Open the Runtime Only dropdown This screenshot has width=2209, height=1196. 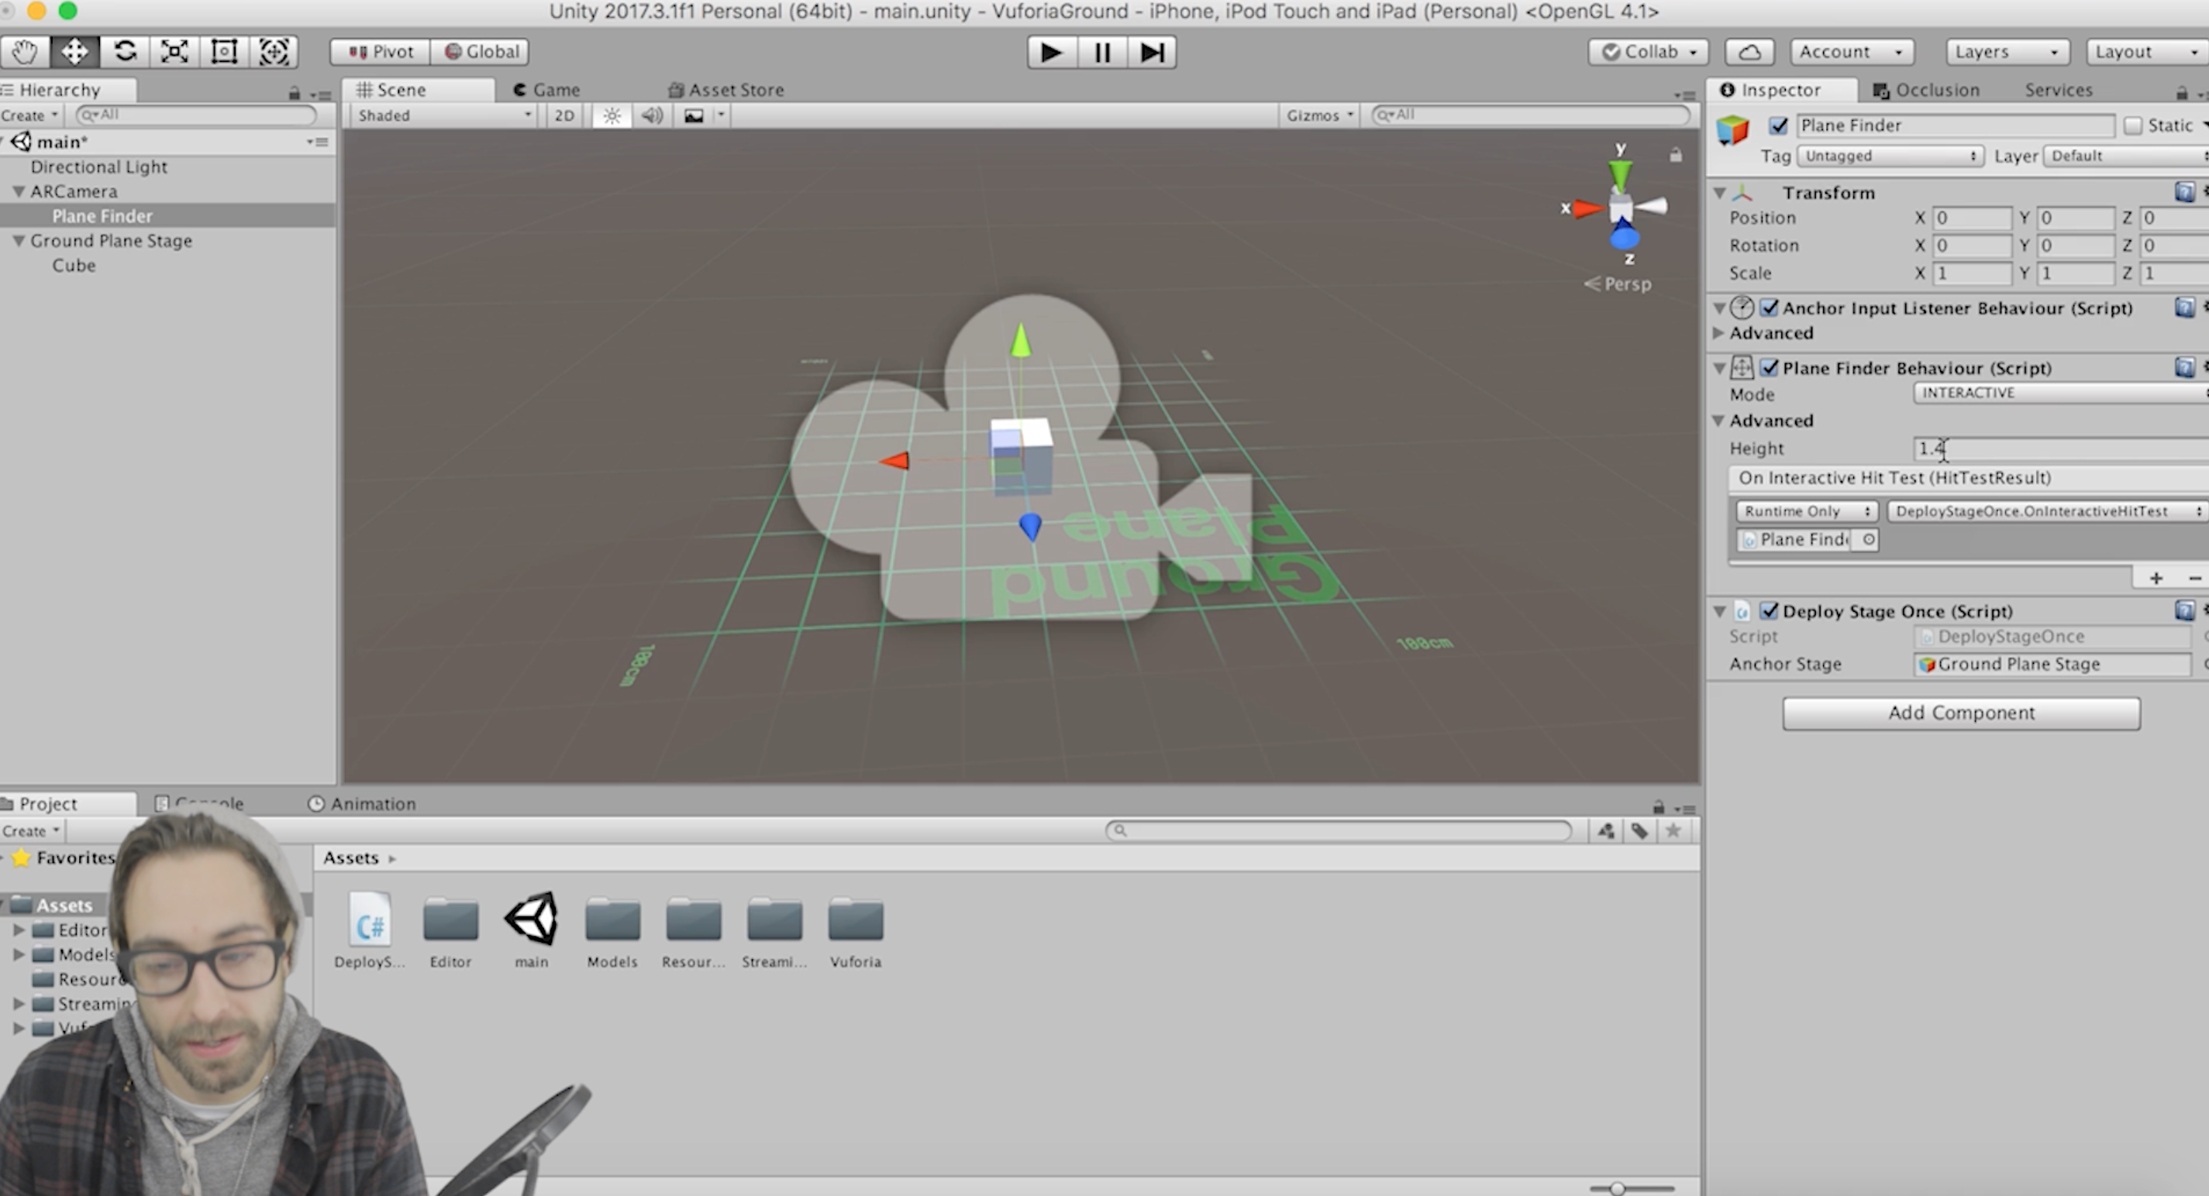1806,511
